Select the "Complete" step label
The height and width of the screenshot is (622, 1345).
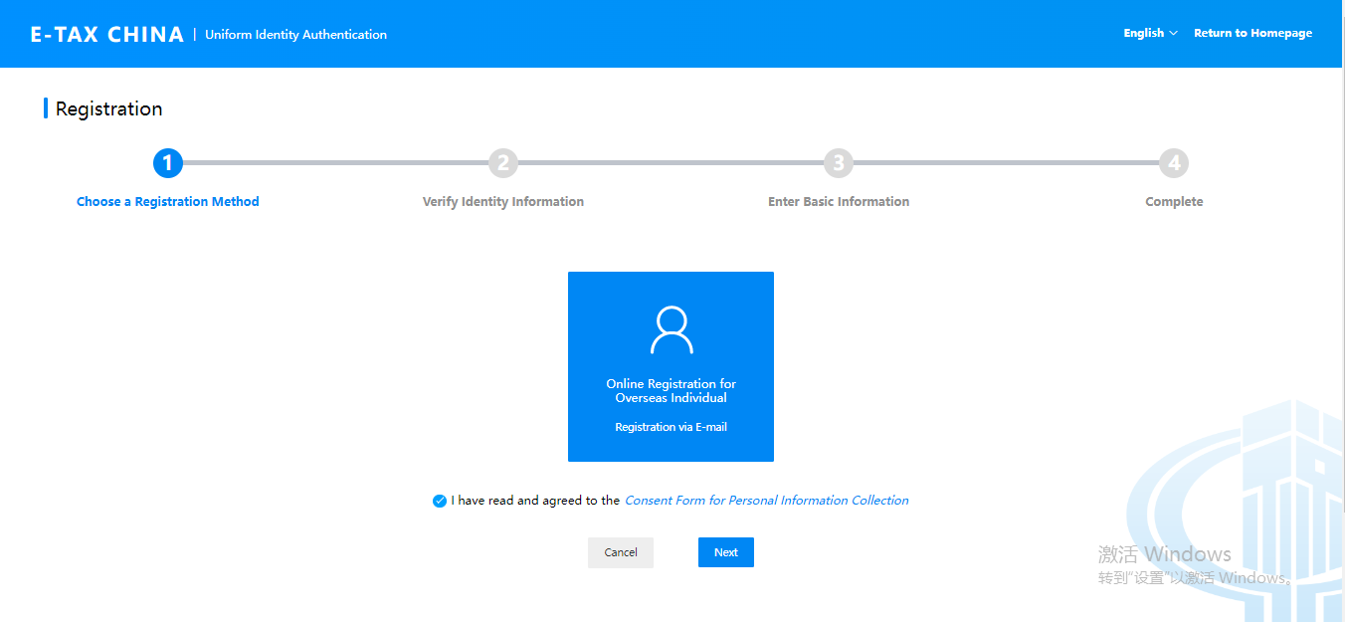[1174, 202]
